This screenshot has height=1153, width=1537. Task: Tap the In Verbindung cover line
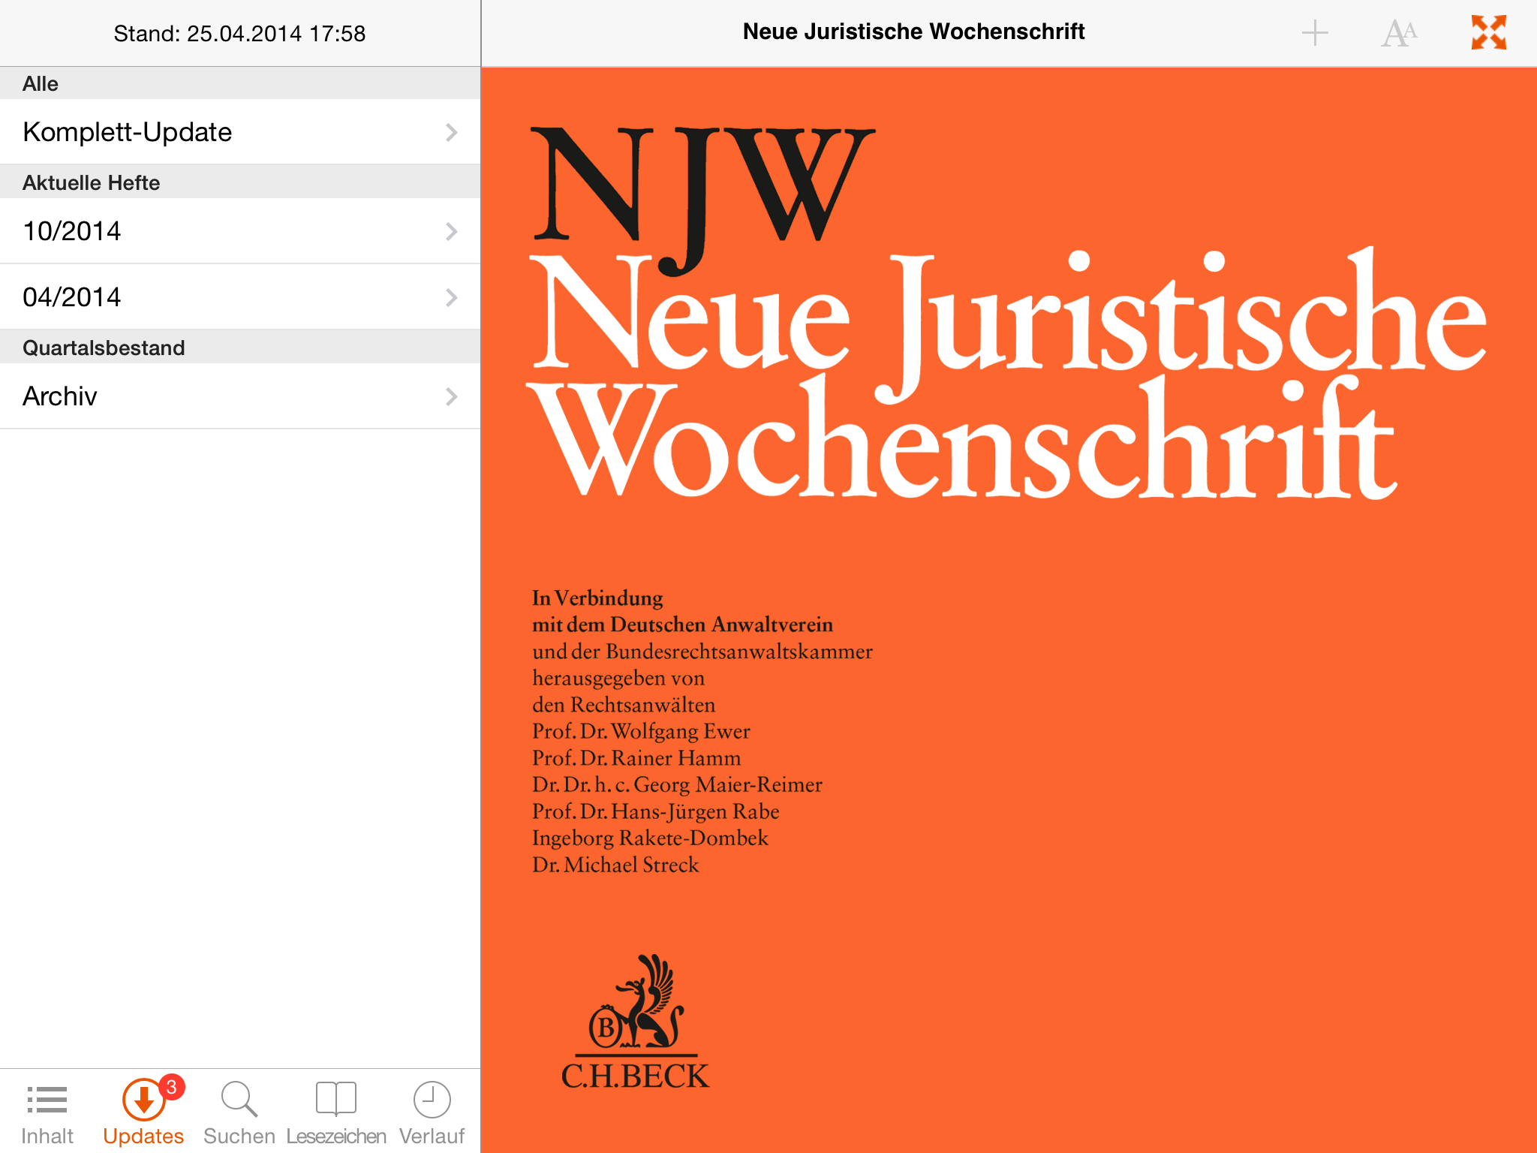[597, 598]
